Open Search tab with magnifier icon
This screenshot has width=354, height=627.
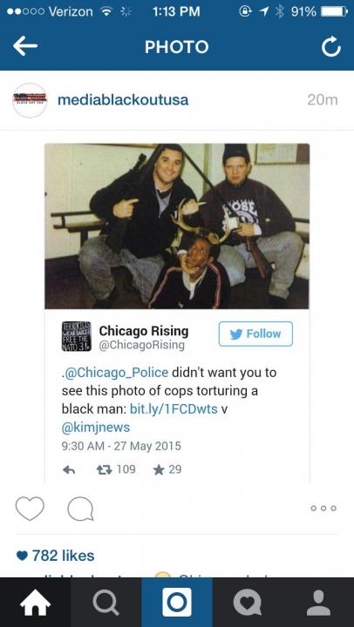(106, 603)
